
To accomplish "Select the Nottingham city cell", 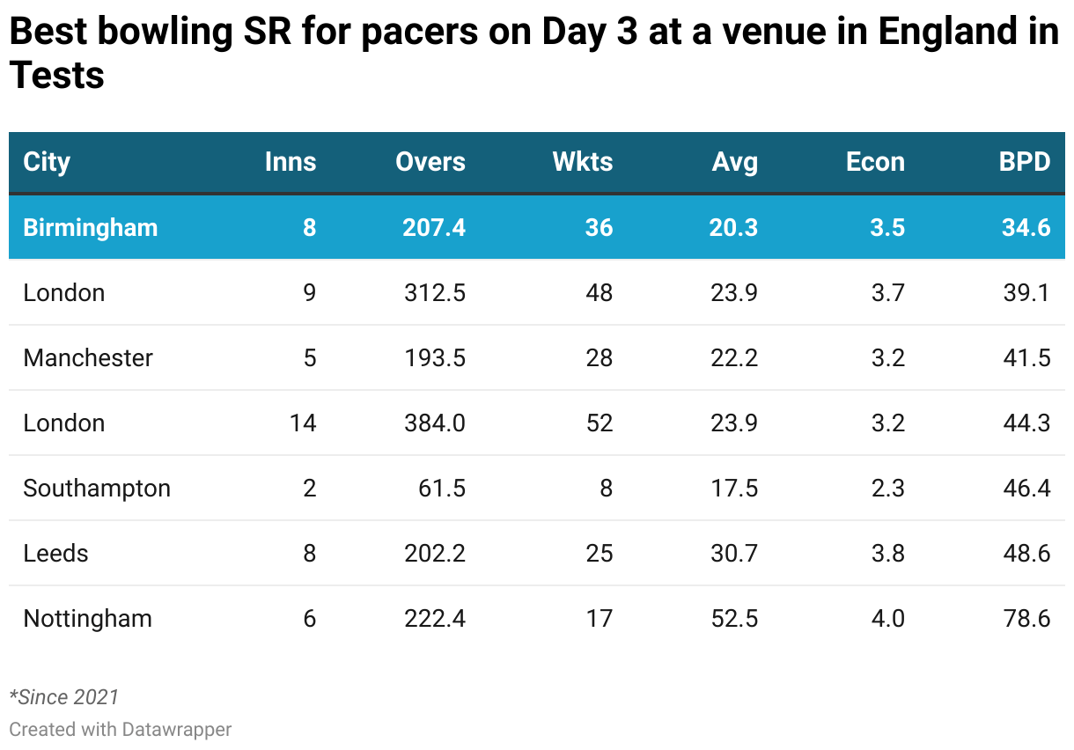I will coord(88,618).
